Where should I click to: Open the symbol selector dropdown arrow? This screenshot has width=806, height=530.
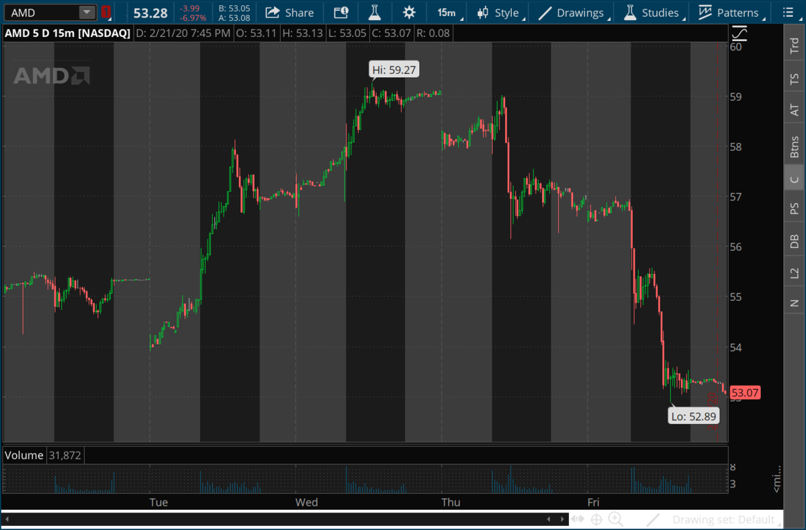(87, 13)
